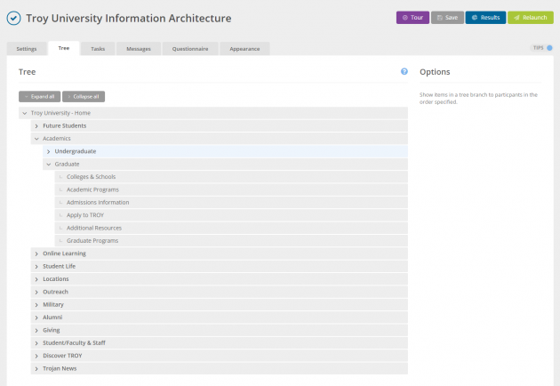
Task: Click the Online Learning label
Action: coord(64,253)
